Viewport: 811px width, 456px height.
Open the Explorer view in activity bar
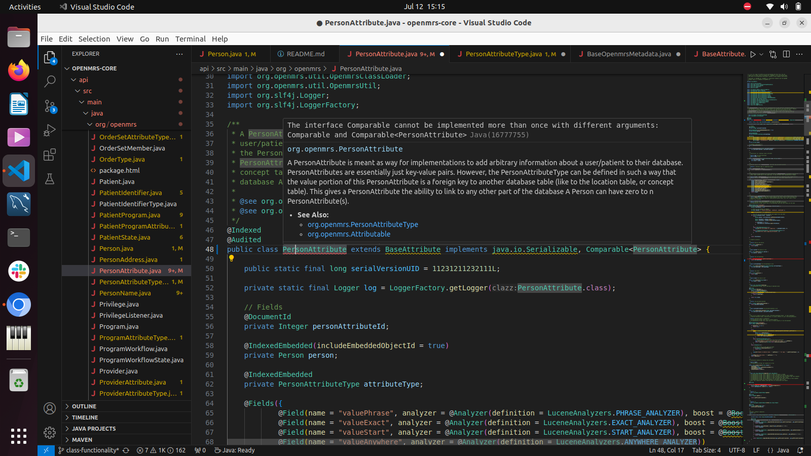[x=50, y=57]
